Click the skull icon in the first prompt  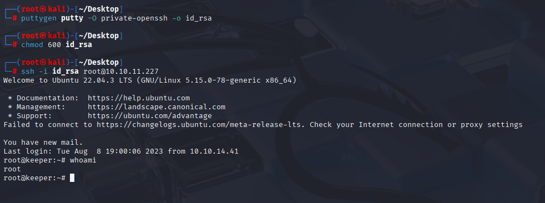pos(43,9)
